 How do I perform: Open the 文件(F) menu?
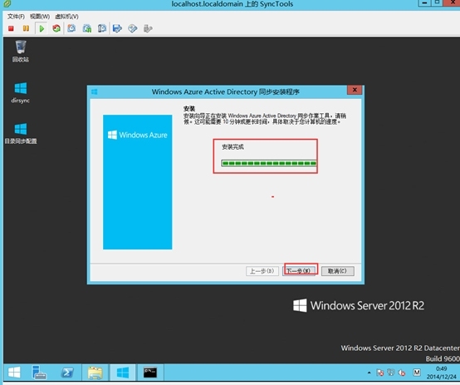pos(16,17)
